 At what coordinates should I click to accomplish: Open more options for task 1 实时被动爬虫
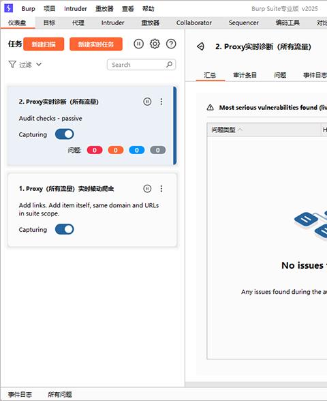[161, 188]
